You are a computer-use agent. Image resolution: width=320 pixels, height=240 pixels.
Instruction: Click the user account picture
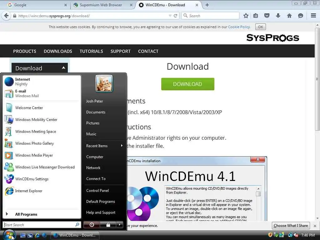[104, 83]
